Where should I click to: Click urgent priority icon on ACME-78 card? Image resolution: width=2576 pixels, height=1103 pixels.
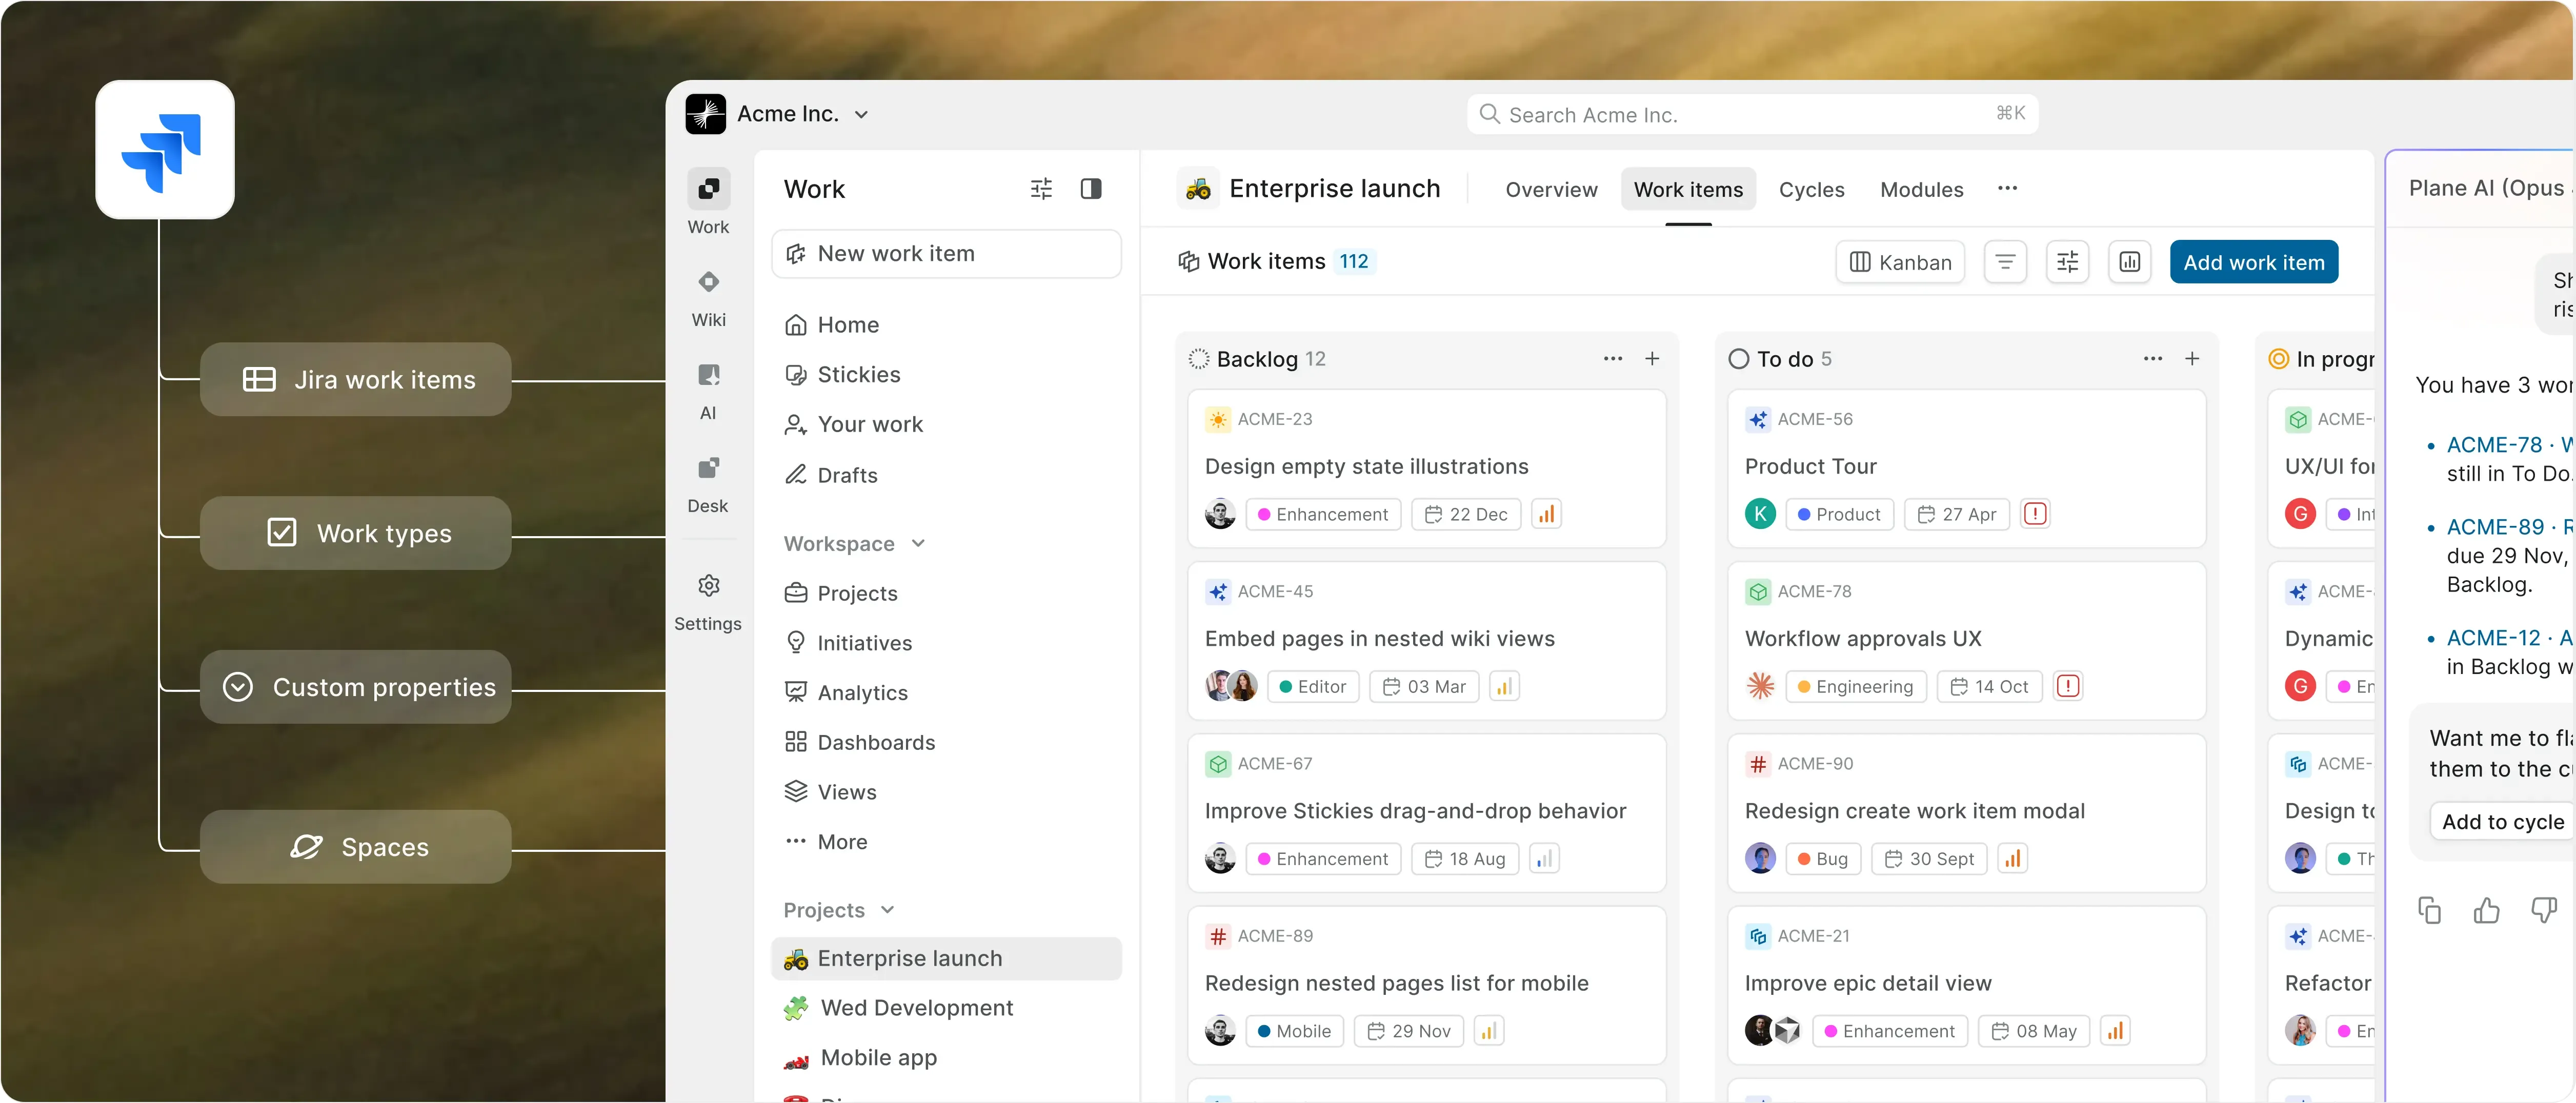pyautogui.click(x=2068, y=686)
